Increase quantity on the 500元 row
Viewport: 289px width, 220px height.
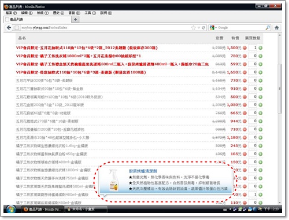(x=261, y=97)
